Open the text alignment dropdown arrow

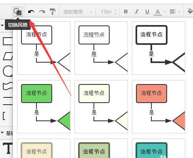[179, 12]
